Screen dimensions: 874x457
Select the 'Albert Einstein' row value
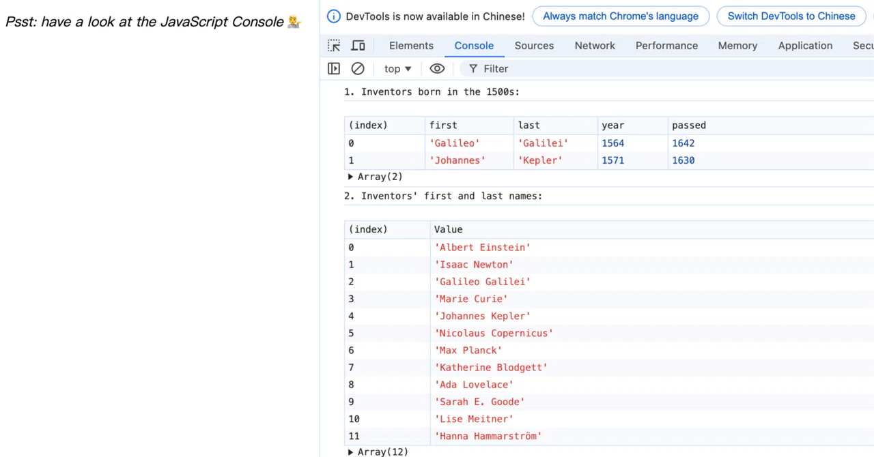click(482, 248)
